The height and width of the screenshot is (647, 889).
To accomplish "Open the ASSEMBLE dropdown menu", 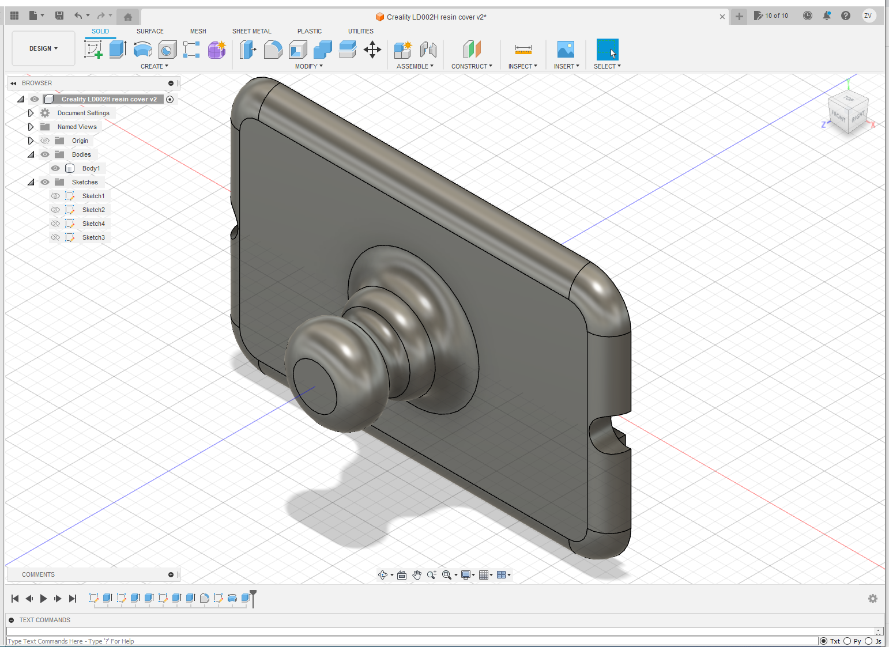I will tap(415, 66).
